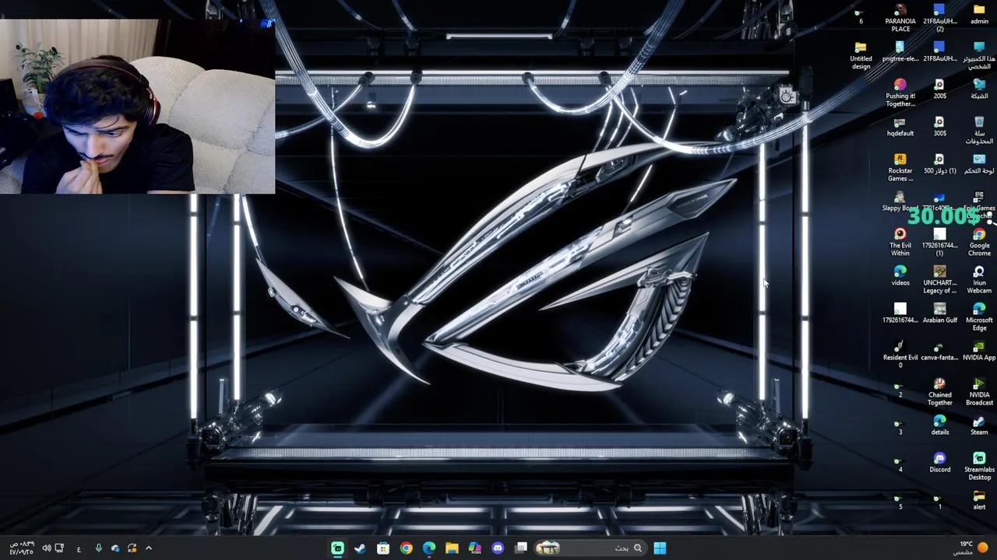Open the Network (الشبكة) desktop icon
Image resolution: width=997 pixels, height=560 pixels.
click(x=979, y=89)
